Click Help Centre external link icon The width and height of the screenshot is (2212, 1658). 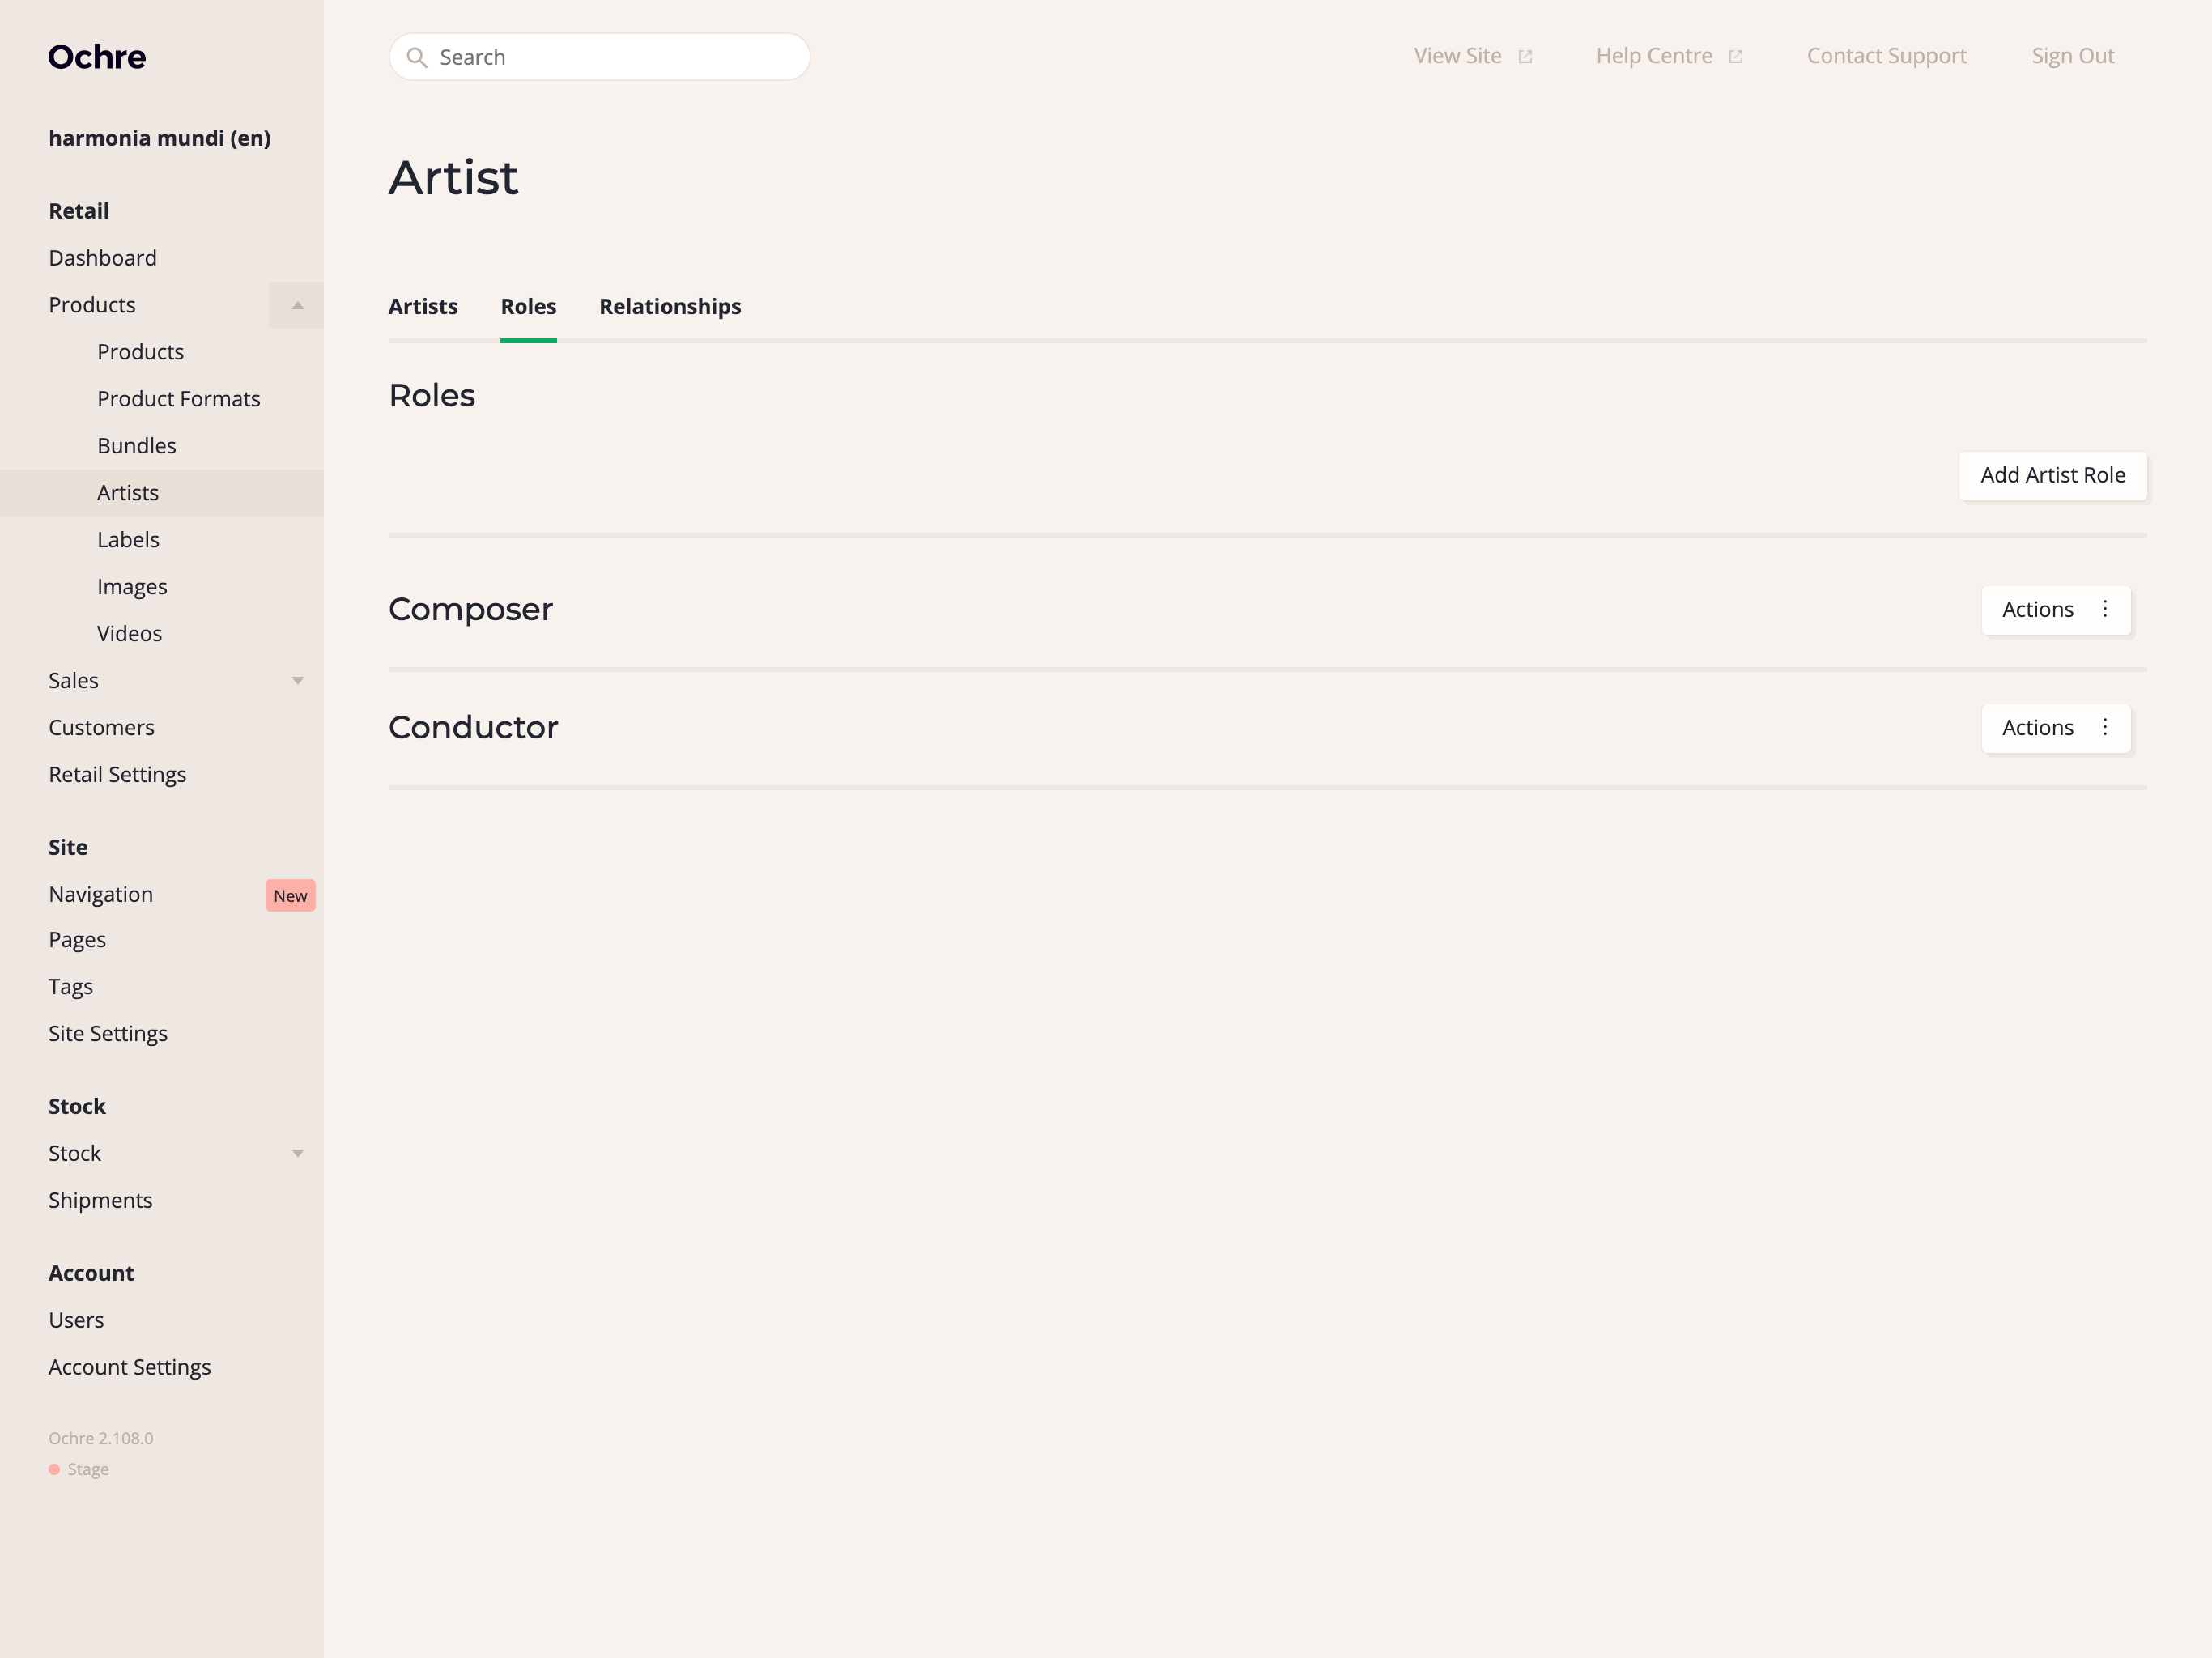[x=1735, y=57]
